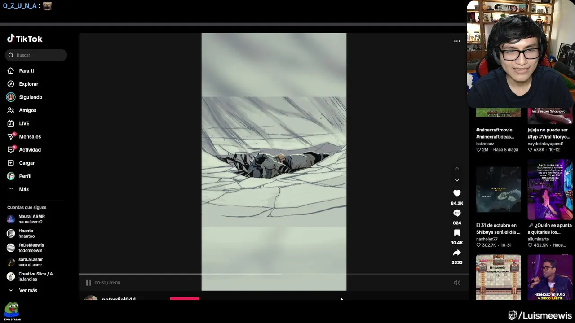This screenshot has width=575, height=323.
Task: Share the video with arrow icon
Action: [x=457, y=253]
